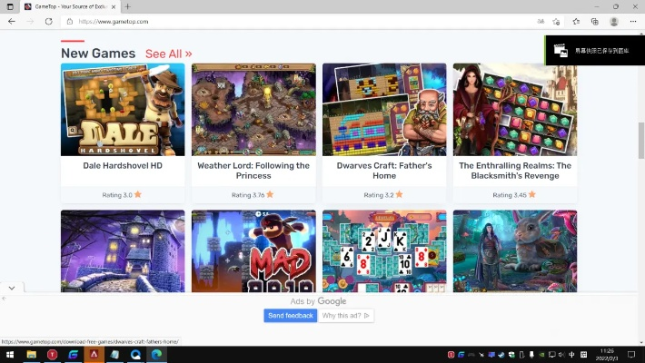The width and height of the screenshot is (645, 363).
Task: Open Weather Lord game thumbnail
Action: coord(253,109)
